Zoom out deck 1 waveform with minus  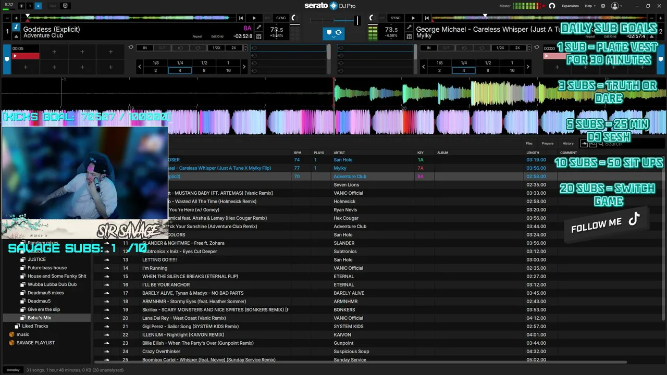pos(7,18)
